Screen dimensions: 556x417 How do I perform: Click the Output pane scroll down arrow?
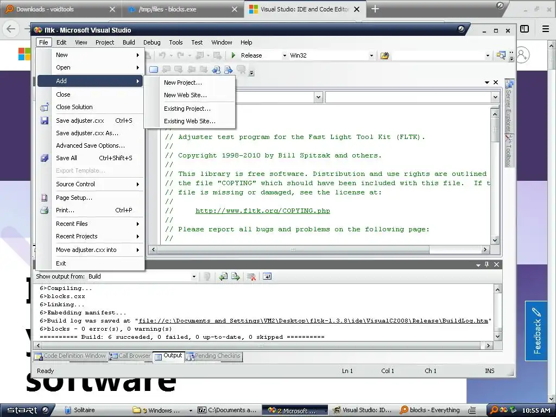(497, 336)
